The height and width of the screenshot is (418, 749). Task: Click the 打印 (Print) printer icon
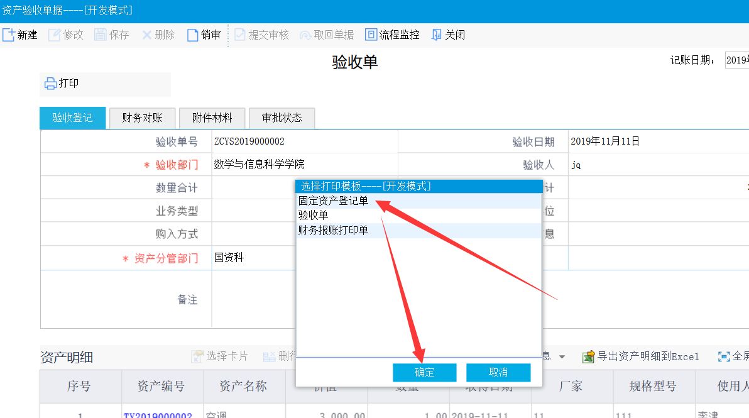point(51,84)
